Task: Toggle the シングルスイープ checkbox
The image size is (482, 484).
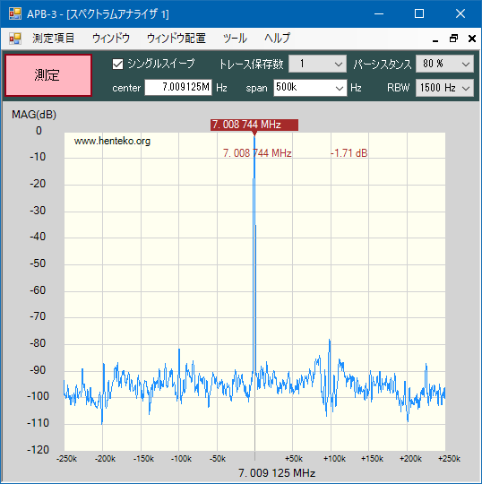Action: (x=117, y=64)
